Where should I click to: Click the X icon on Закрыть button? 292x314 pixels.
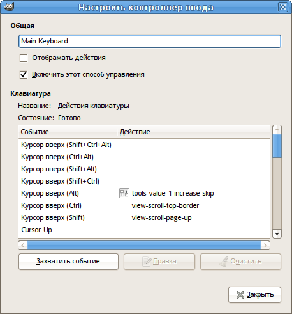click(240, 295)
